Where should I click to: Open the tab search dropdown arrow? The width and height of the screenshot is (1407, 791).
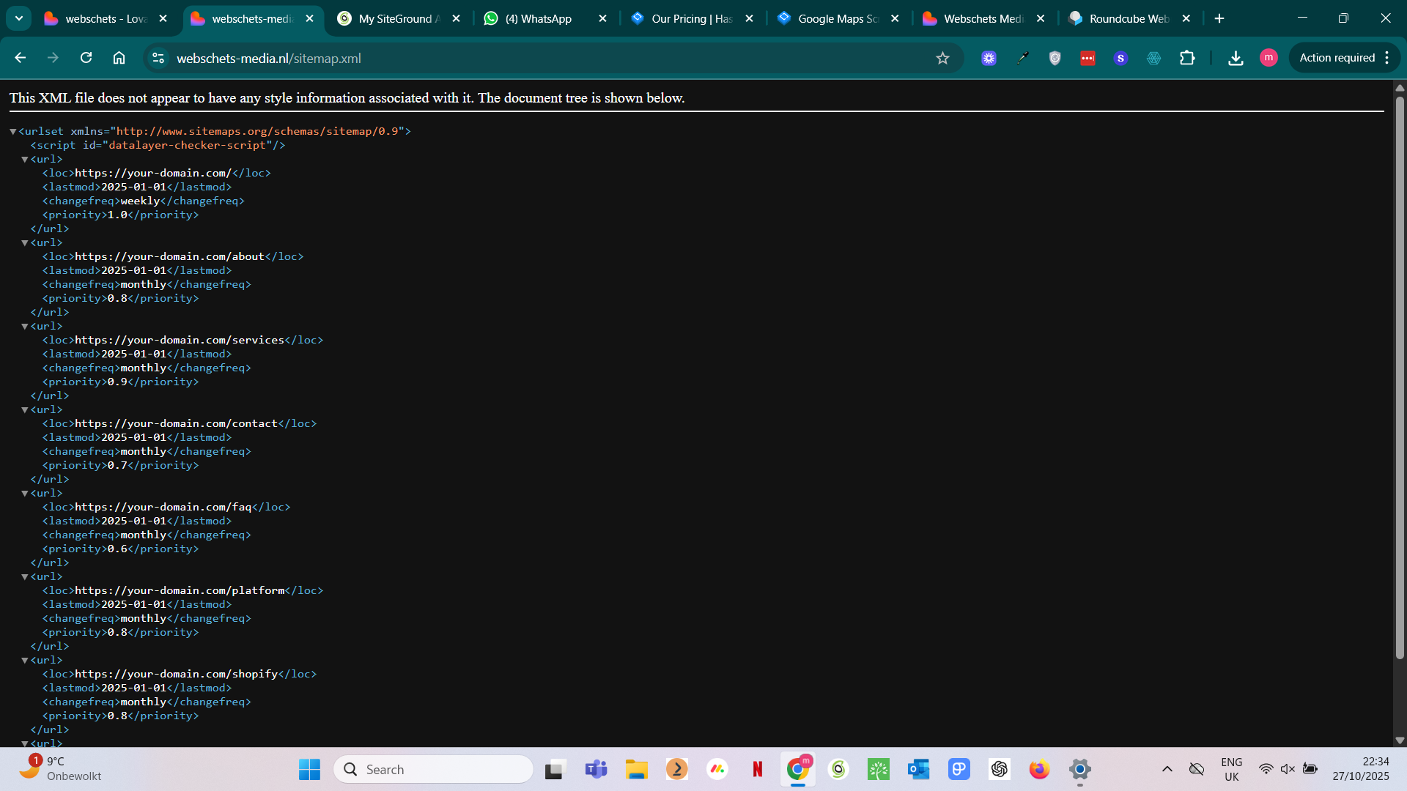(19, 18)
